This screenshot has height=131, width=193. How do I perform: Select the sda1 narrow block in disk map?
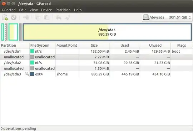pos(3,32)
